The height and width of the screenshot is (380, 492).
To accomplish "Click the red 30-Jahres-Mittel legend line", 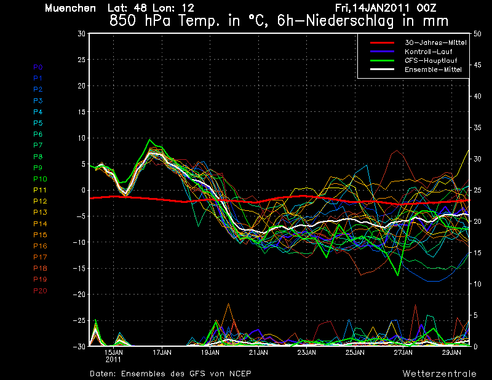I will tap(382, 42).
